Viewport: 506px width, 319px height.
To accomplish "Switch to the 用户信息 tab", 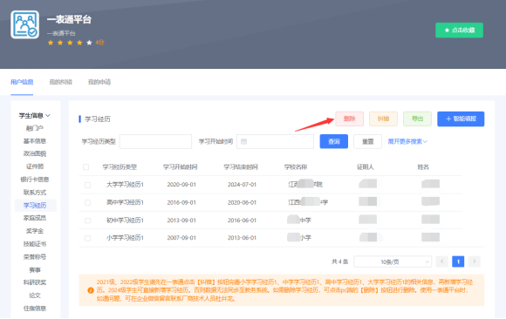I will pos(22,82).
